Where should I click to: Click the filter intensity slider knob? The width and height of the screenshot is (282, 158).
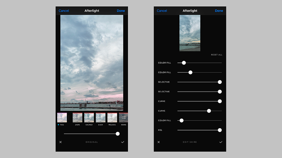118,134
